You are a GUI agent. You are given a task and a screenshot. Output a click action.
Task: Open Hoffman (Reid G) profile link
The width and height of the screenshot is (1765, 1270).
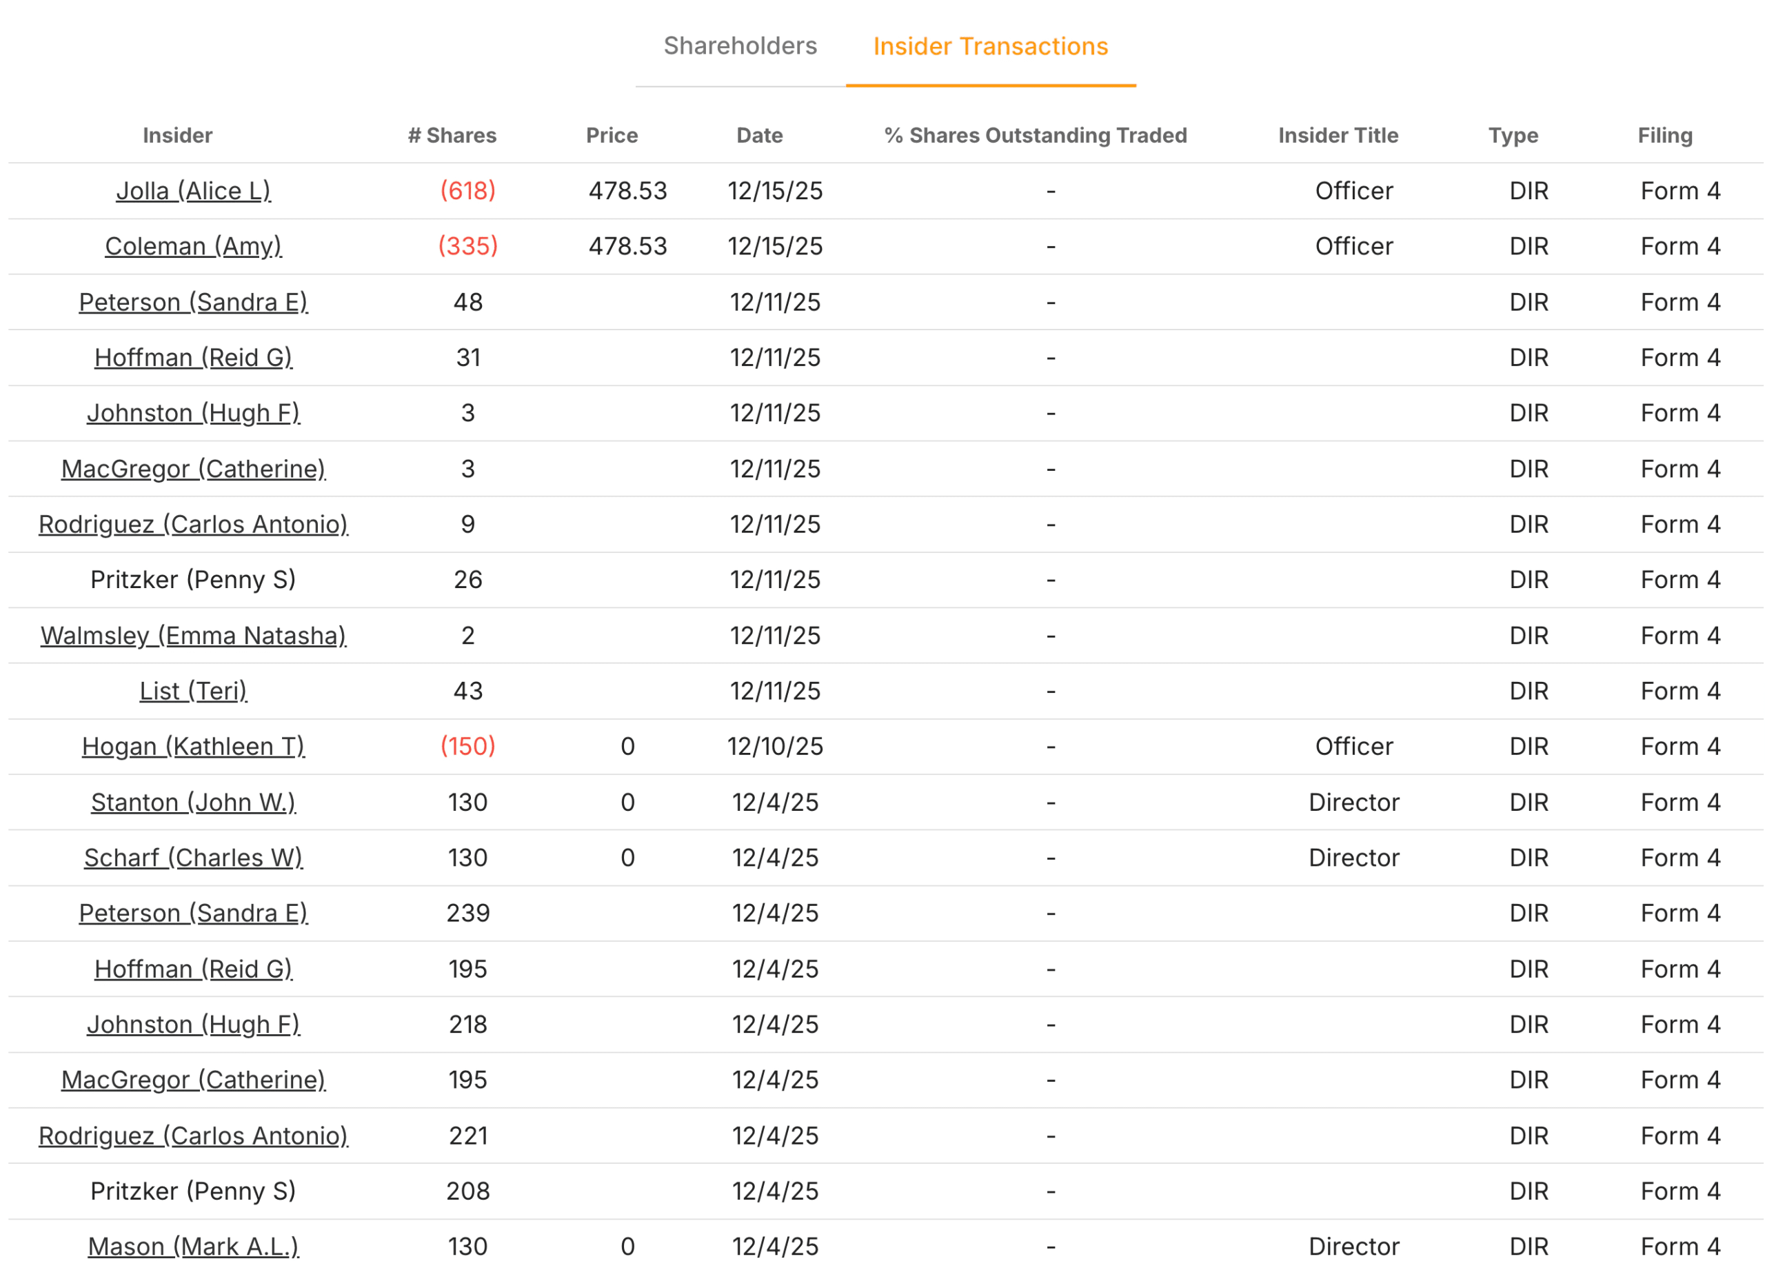pos(194,357)
